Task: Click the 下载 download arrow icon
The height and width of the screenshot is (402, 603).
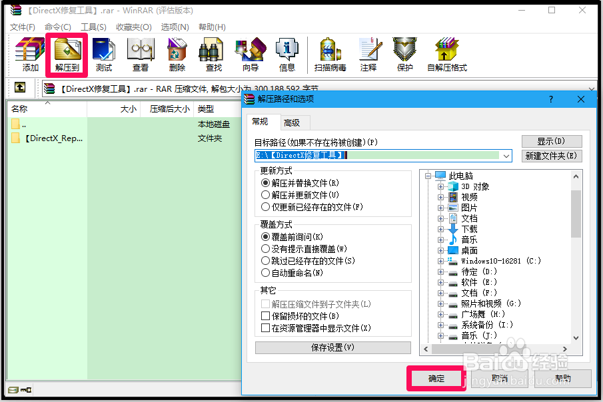Action: (453, 229)
